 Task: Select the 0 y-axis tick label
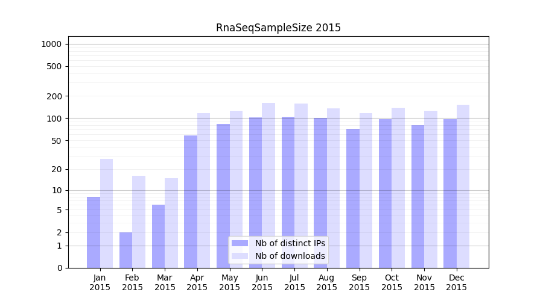[59, 268]
